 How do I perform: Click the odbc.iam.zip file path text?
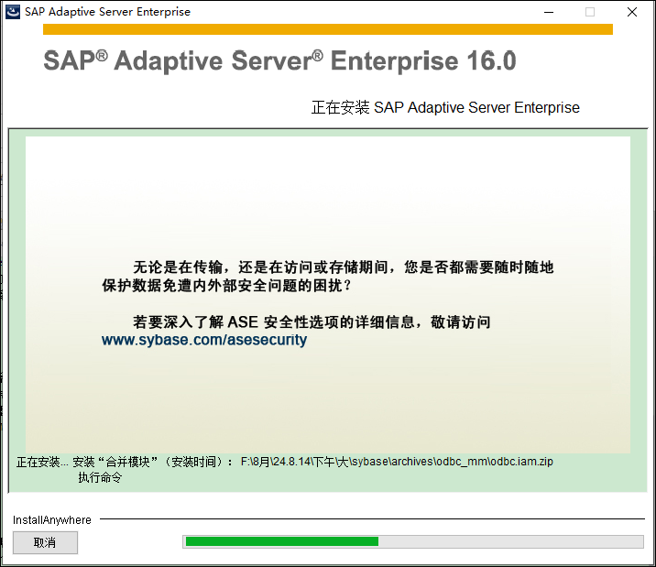click(x=397, y=462)
